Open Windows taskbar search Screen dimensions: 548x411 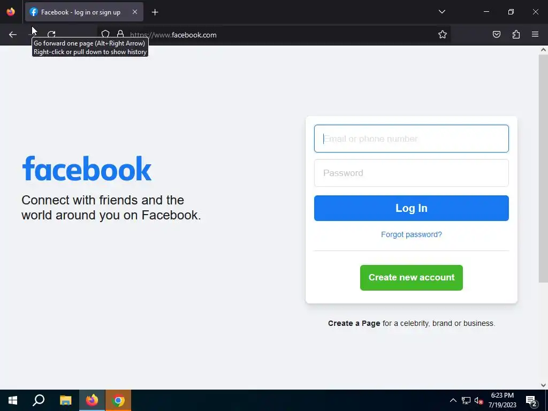39,400
